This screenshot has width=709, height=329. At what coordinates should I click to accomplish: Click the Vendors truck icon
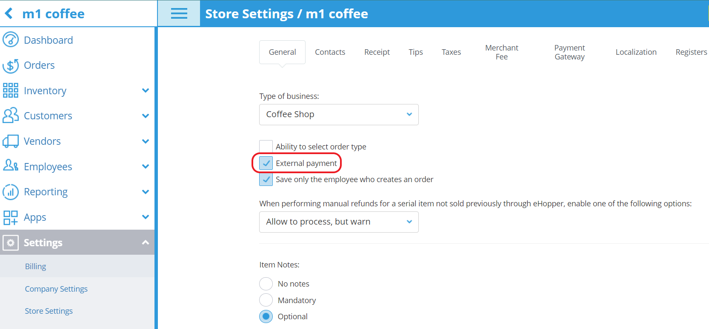[11, 141]
